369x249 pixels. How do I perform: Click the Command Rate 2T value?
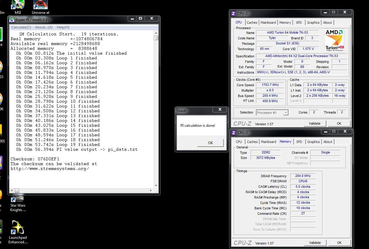click(x=303, y=214)
